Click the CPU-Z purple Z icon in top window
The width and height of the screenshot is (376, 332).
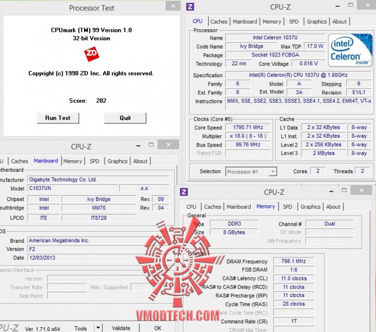pos(190,7)
